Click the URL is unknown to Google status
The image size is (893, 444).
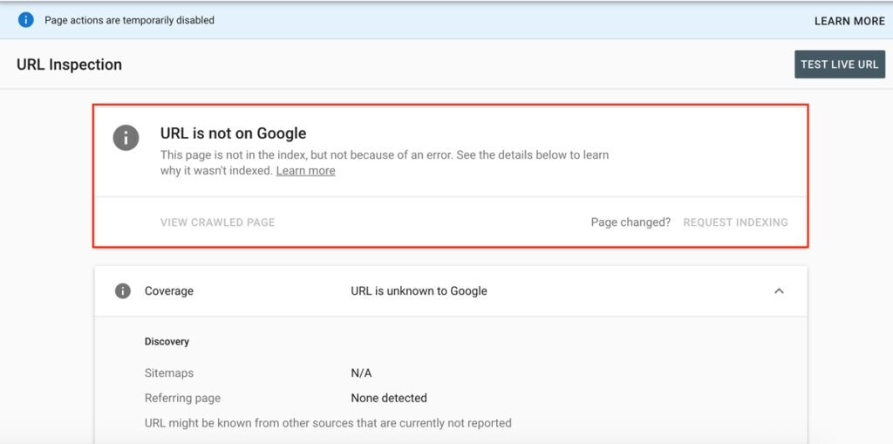click(419, 291)
